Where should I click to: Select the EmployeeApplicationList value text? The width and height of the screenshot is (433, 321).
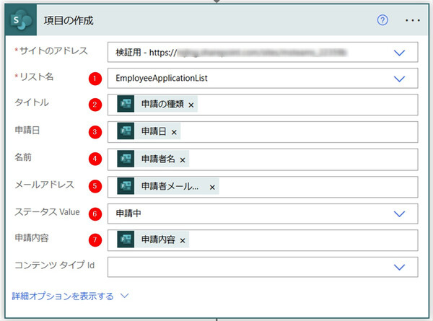tap(162, 79)
